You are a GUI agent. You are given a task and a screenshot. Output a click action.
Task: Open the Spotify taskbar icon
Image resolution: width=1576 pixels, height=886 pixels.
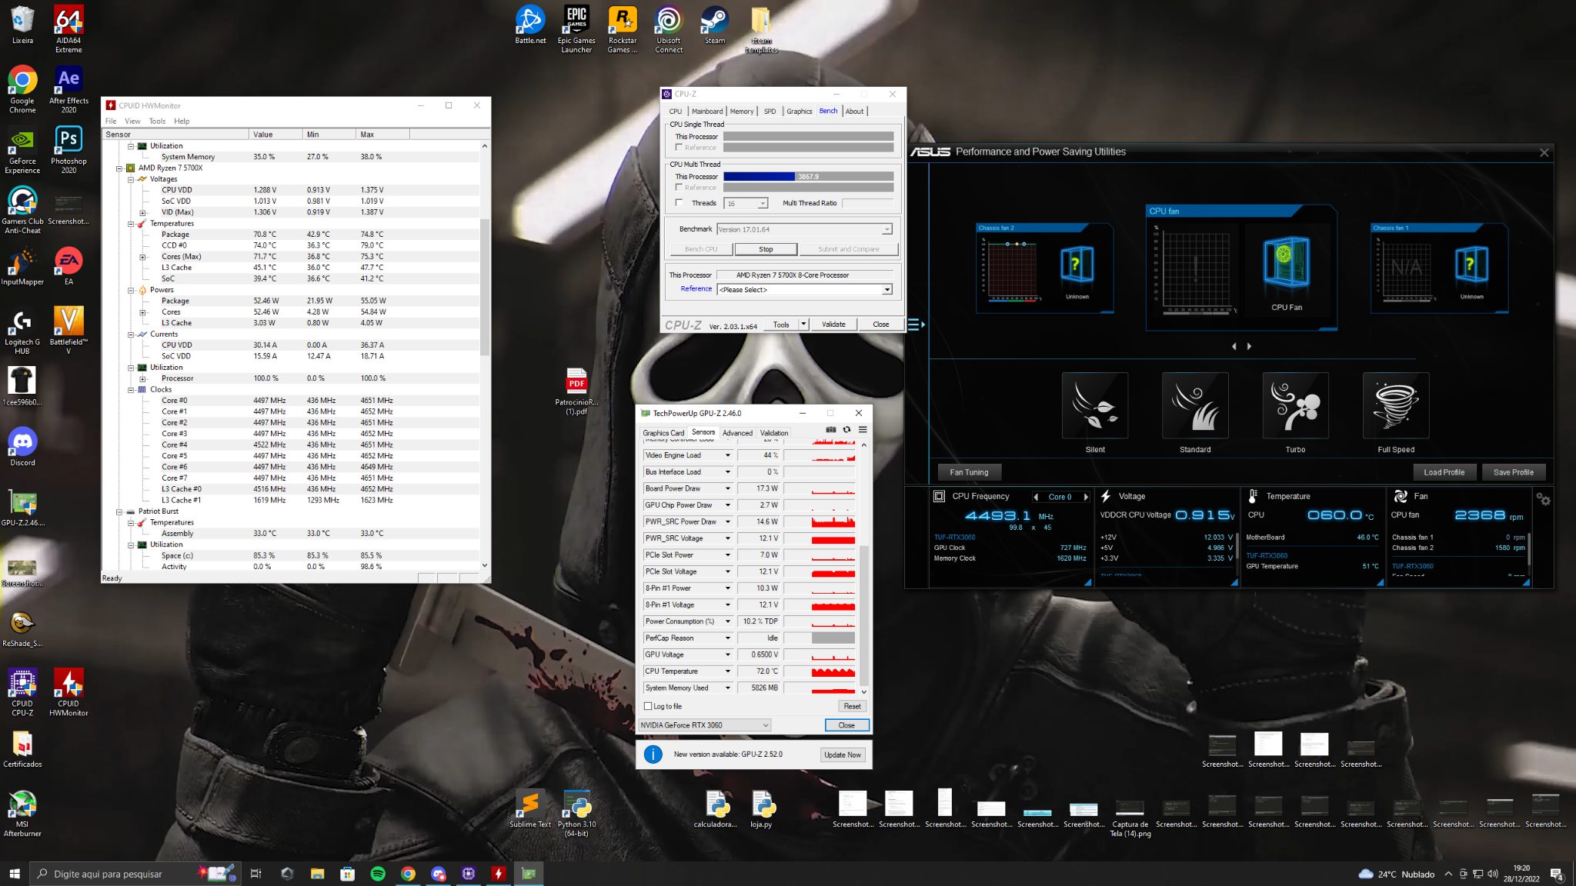[x=378, y=874]
